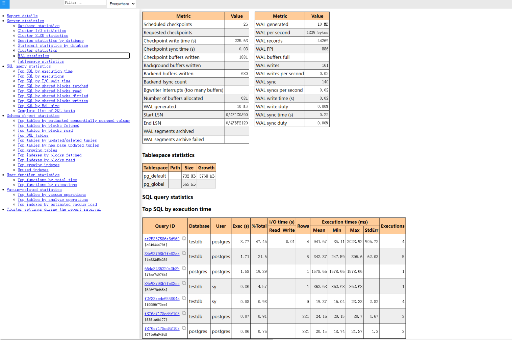View Top tables by blocks fetched
Image resolution: width=512 pixels, height=340 pixels.
click(49, 126)
